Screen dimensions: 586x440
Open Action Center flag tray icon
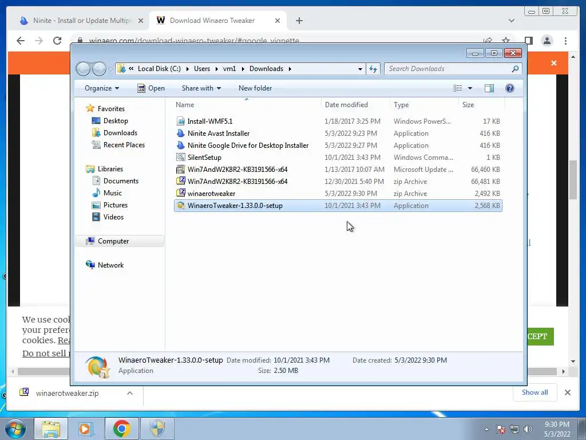[x=501, y=429]
